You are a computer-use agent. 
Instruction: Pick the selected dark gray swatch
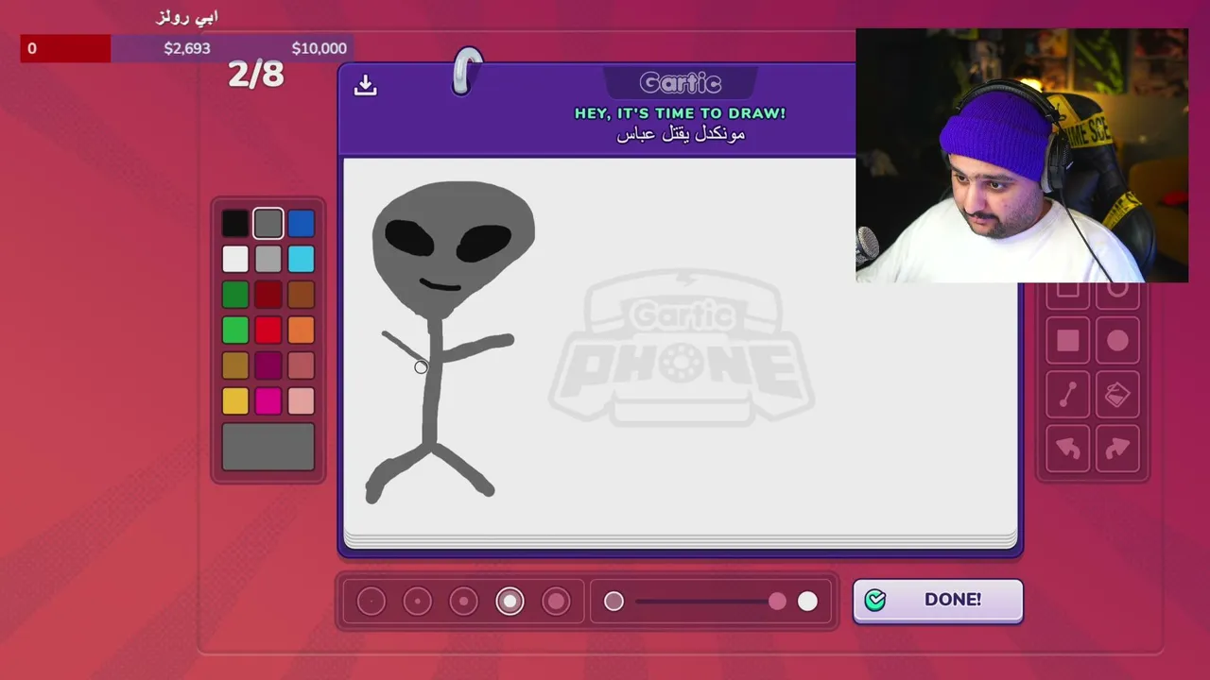point(268,224)
